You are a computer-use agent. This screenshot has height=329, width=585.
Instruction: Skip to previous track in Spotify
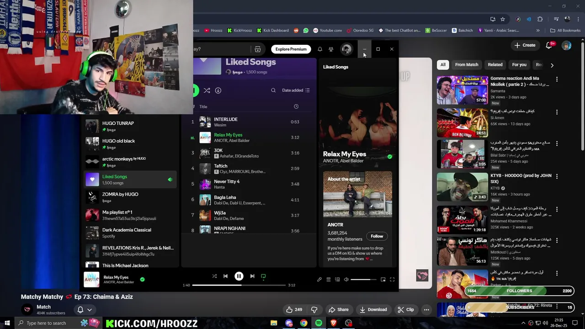click(x=225, y=276)
